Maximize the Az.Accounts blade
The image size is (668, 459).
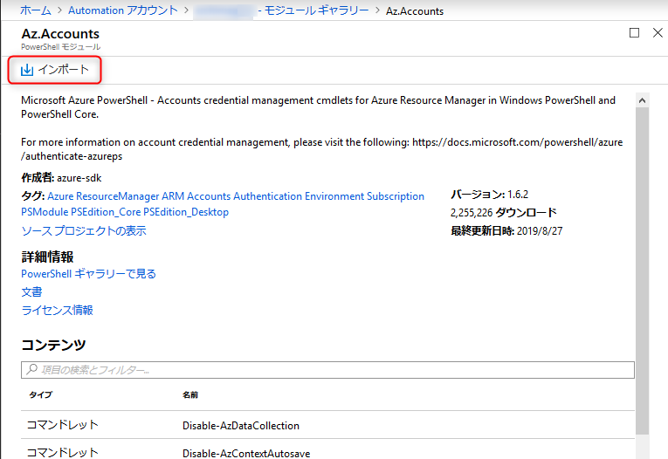(x=634, y=33)
